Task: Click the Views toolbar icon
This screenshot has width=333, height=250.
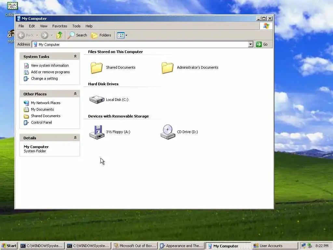Action: pos(121,35)
